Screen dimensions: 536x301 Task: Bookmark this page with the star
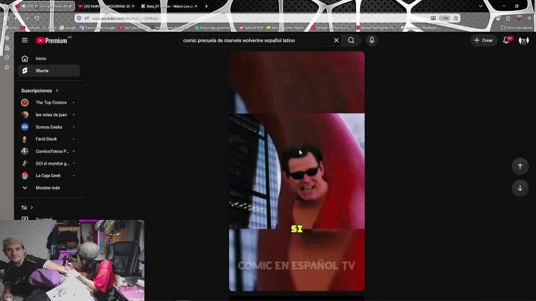[456, 18]
